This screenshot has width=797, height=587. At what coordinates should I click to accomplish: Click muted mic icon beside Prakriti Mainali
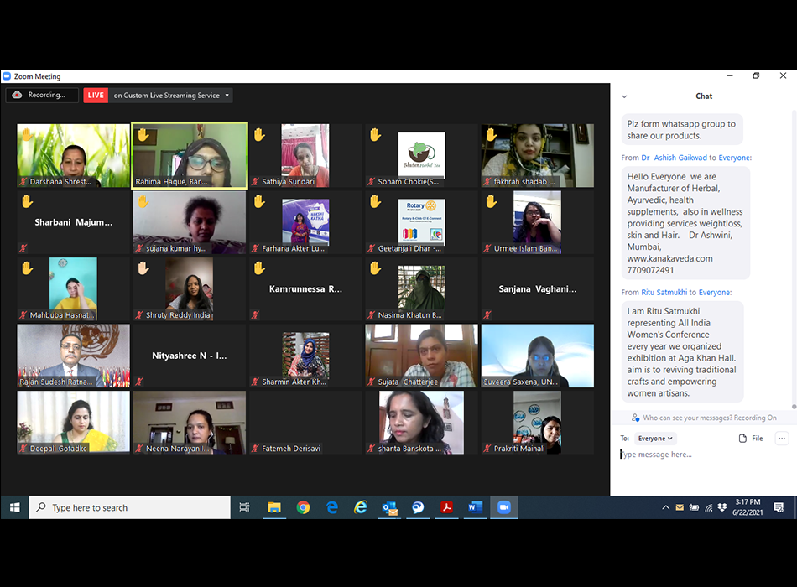487,449
